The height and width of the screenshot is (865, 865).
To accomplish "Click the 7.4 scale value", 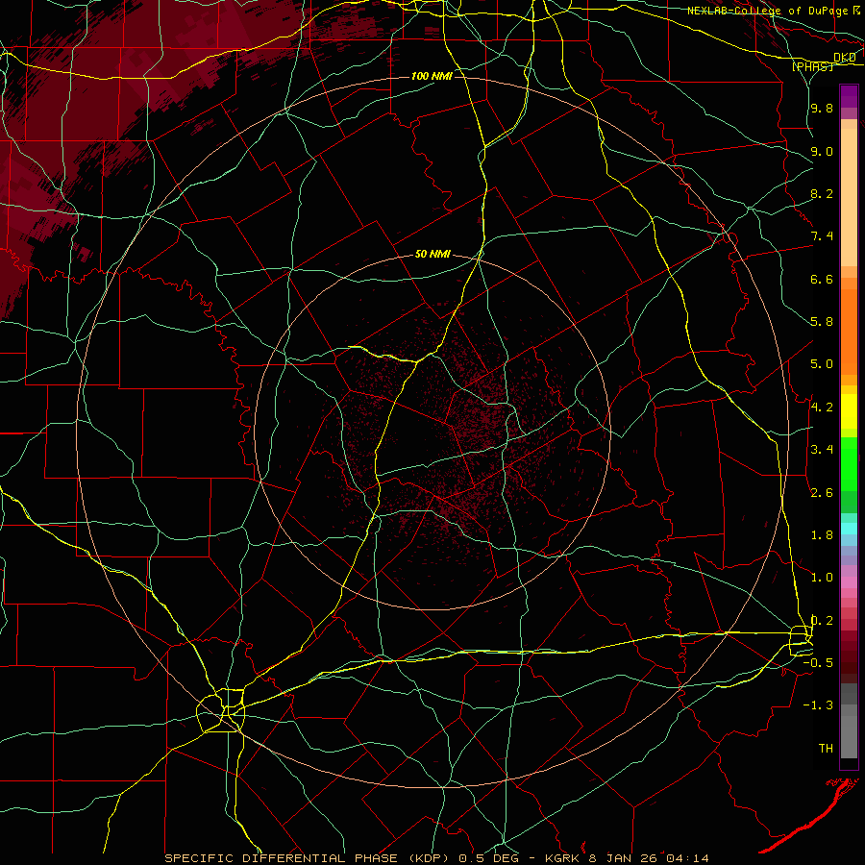I will click(822, 236).
